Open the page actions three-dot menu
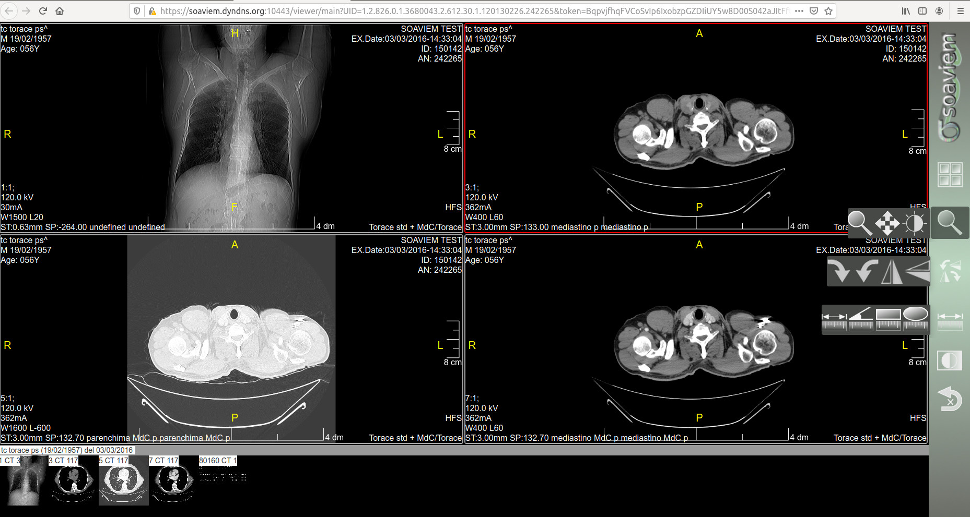970x517 pixels. pos(799,11)
